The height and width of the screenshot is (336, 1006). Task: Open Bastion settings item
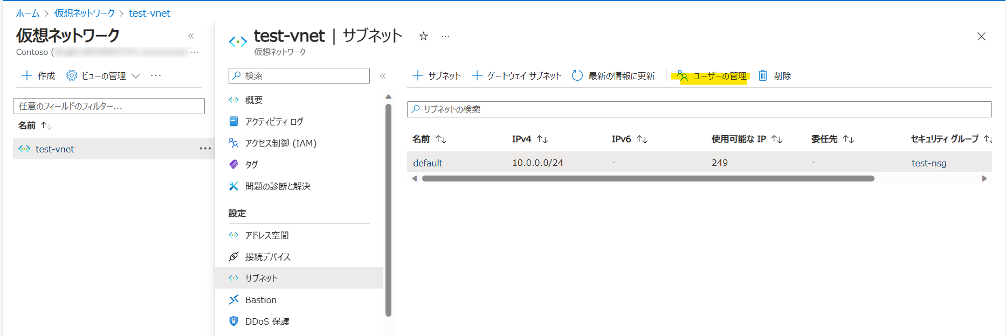(260, 300)
